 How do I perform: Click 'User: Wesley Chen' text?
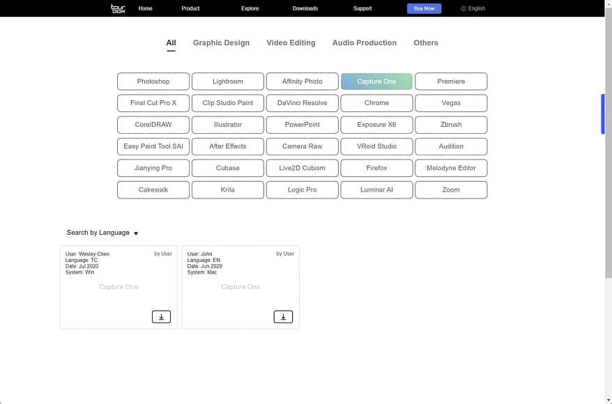(87, 254)
